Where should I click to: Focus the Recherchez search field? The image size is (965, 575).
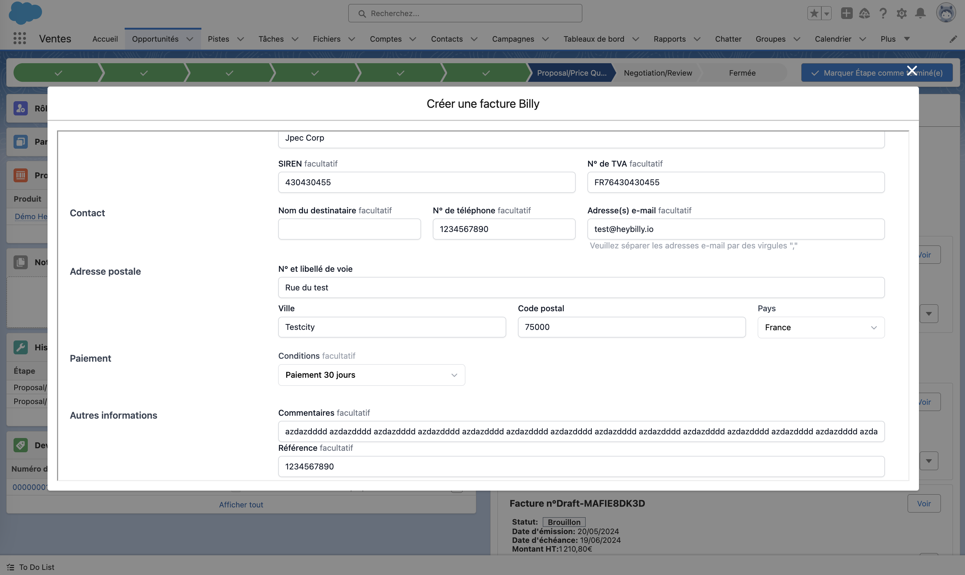pyautogui.click(x=465, y=13)
